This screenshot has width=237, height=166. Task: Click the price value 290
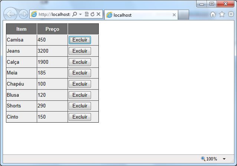pyautogui.click(x=42, y=106)
